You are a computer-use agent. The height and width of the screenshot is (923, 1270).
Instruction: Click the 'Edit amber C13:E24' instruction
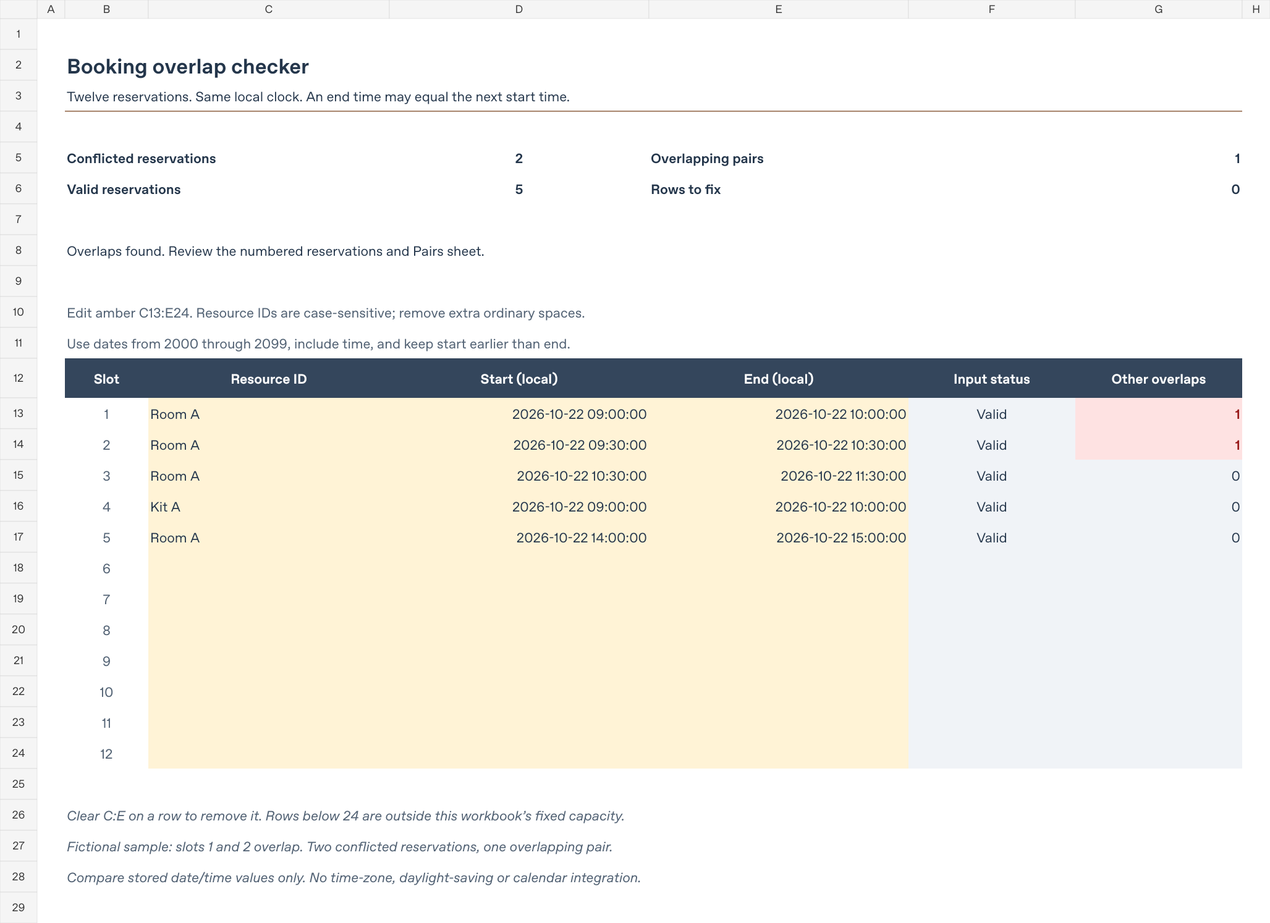pos(326,313)
